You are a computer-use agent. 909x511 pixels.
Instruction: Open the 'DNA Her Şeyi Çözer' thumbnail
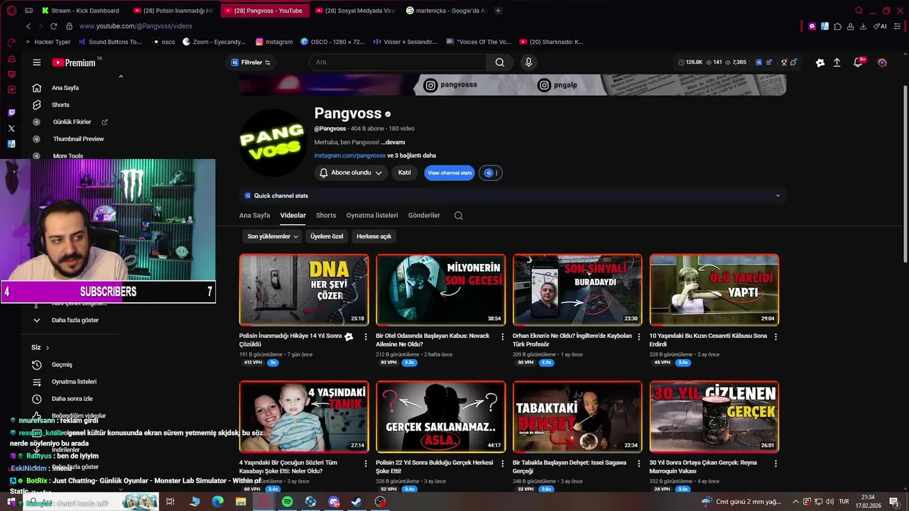[x=304, y=290]
